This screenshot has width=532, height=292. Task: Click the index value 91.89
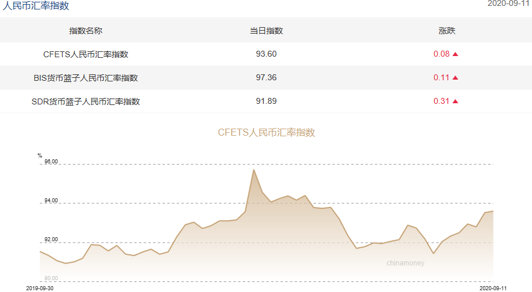(x=266, y=101)
